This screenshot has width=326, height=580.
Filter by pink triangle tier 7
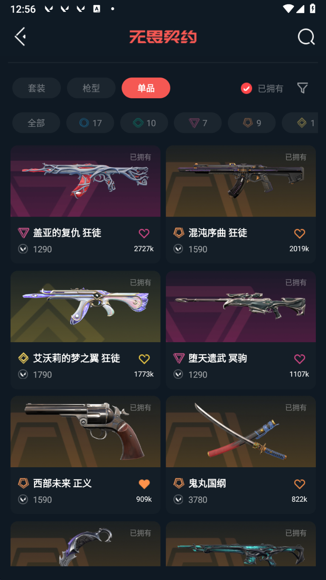point(198,123)
